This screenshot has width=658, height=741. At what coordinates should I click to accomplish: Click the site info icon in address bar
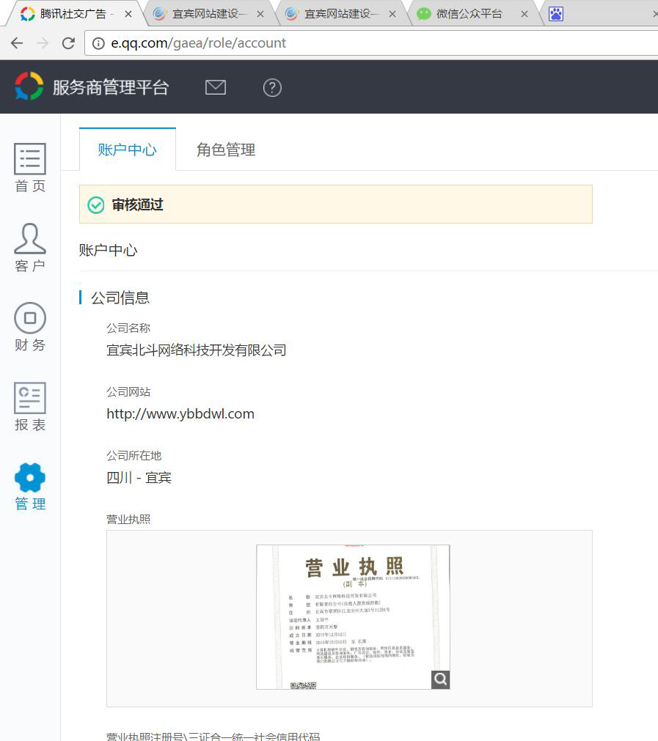98,43
